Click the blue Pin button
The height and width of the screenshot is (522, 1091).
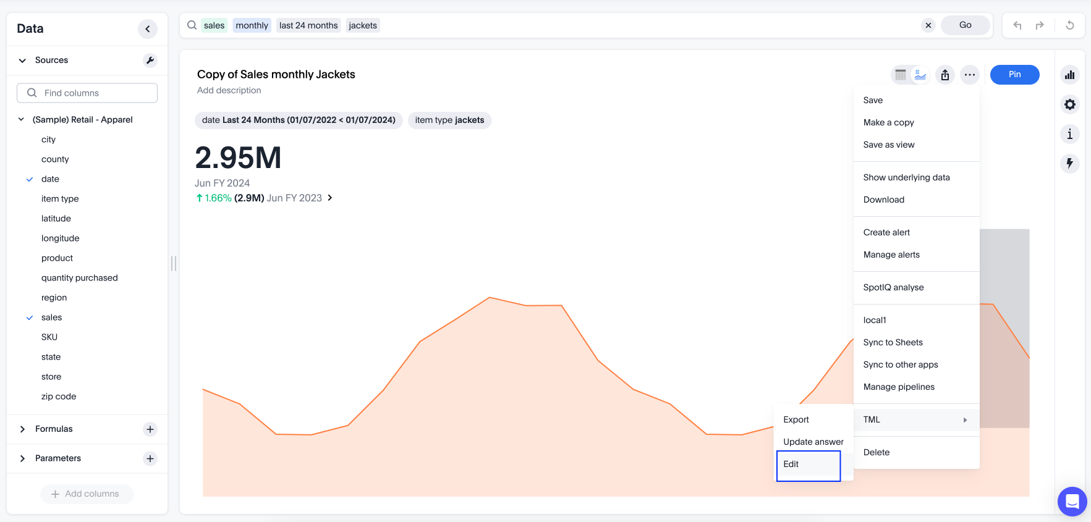click(x=1014, y=75)
